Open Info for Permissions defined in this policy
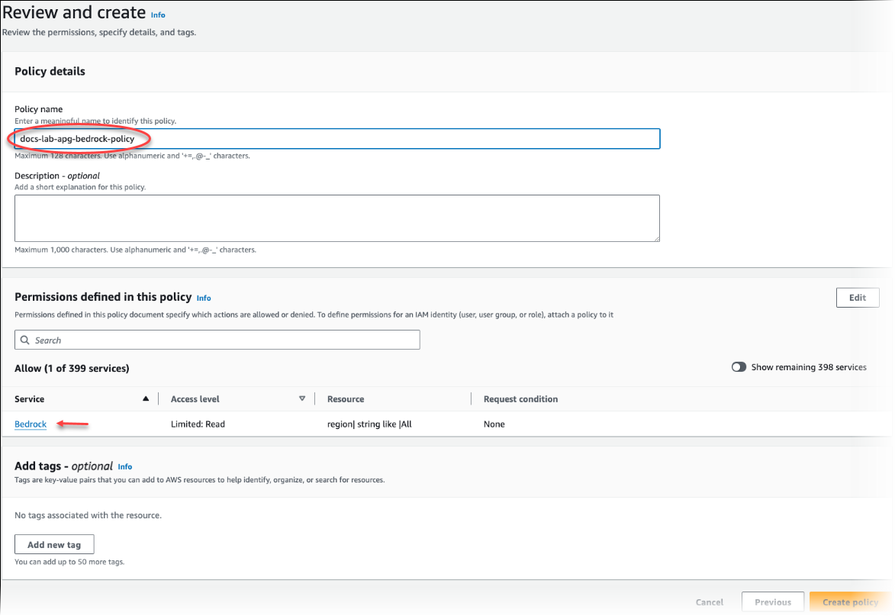Image resolution: width=895 pixels, height=616 pixels. (203, 298)
